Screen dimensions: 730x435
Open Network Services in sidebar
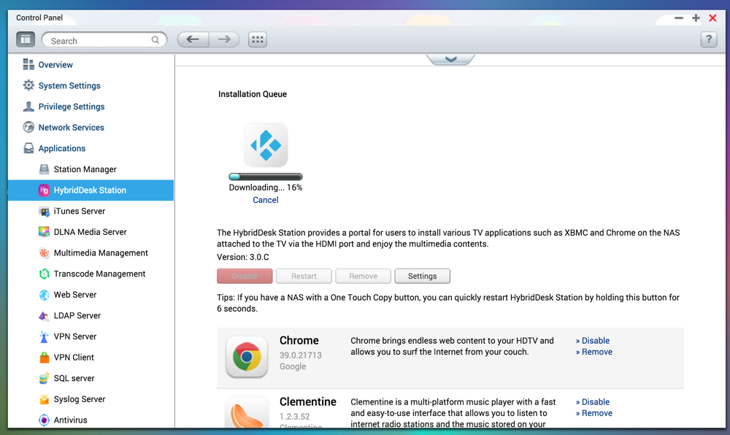coord(72,128)
